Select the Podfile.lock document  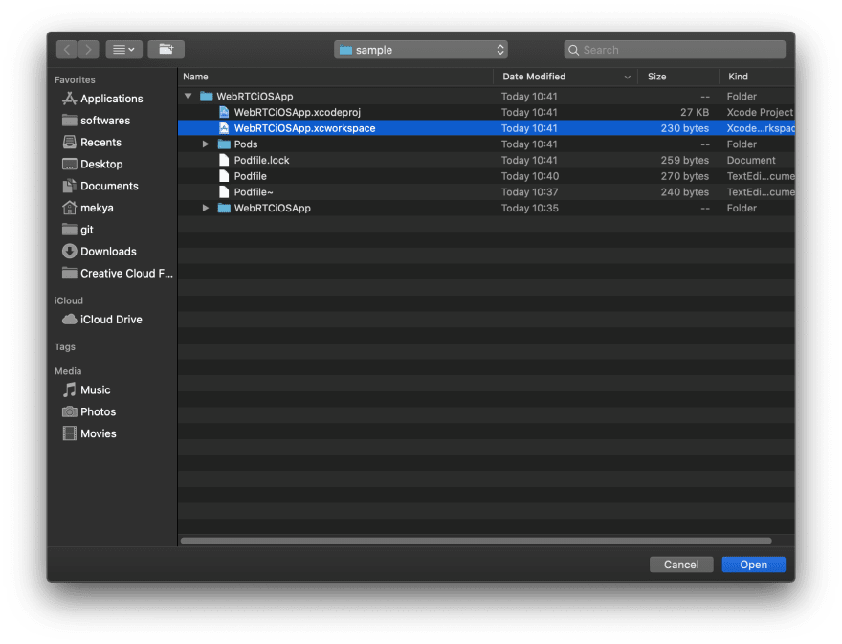point(486,160)
